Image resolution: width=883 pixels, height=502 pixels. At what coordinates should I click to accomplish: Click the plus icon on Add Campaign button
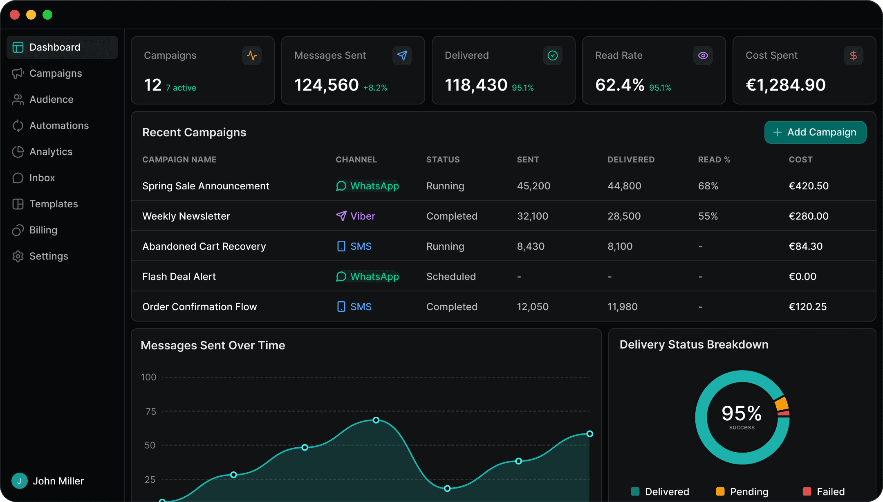778,132
